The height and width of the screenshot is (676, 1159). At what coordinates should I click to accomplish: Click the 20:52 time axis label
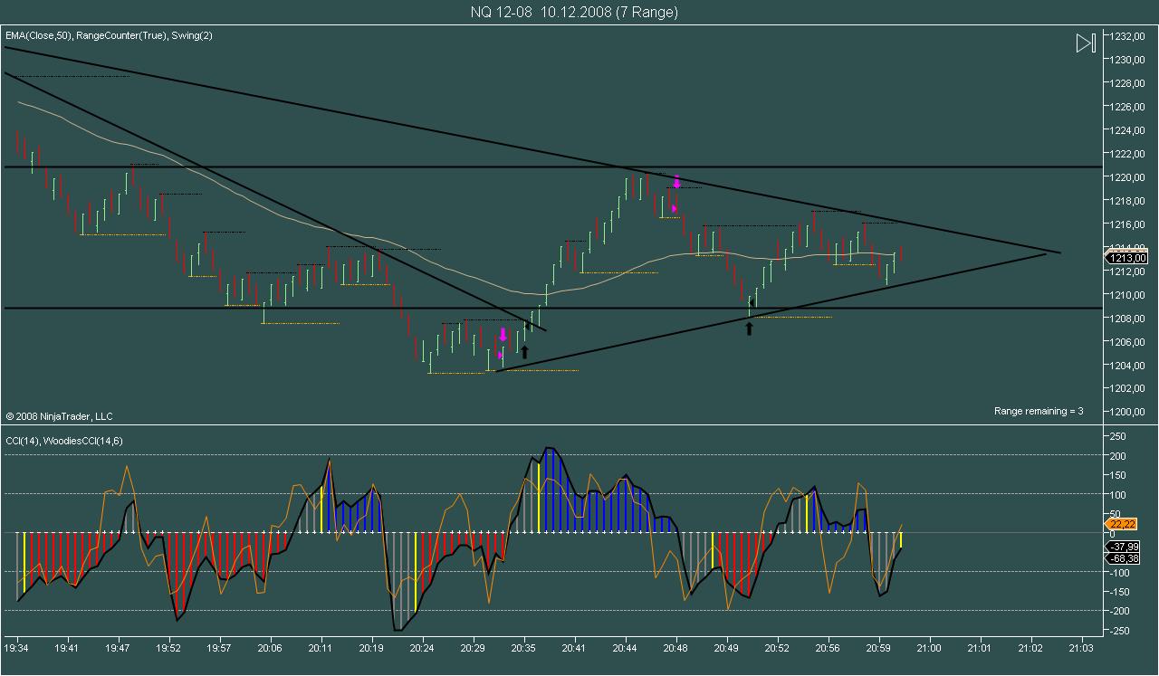(x=777, y=648)
